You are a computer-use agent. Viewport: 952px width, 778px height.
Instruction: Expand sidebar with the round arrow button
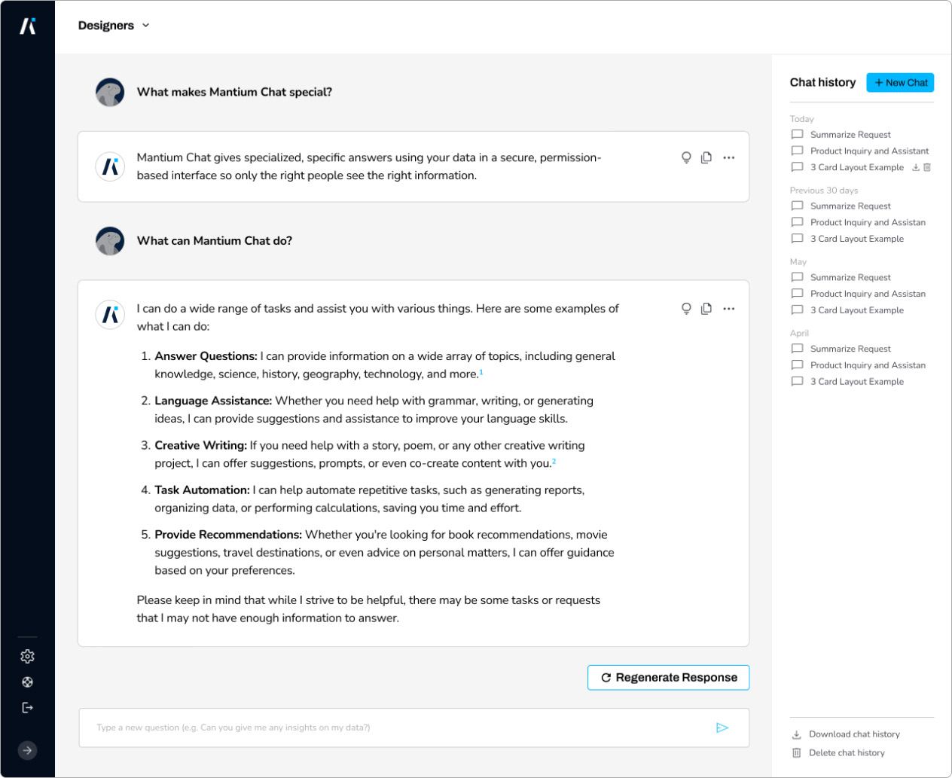(x=27, y=750)
